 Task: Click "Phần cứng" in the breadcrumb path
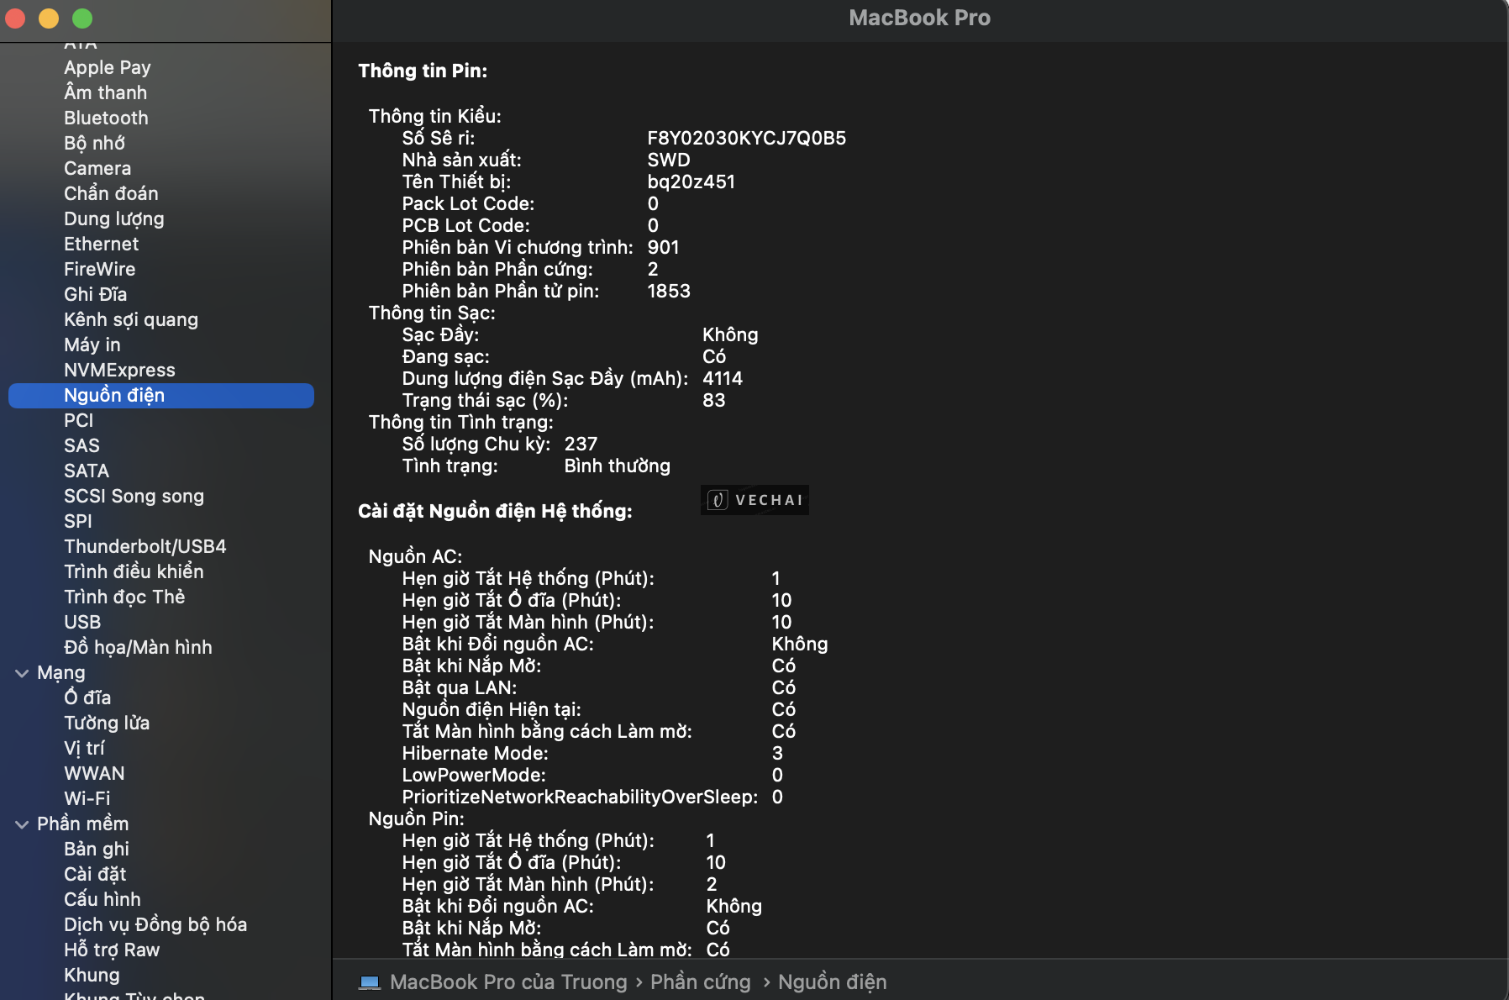(x=701, y=981)
